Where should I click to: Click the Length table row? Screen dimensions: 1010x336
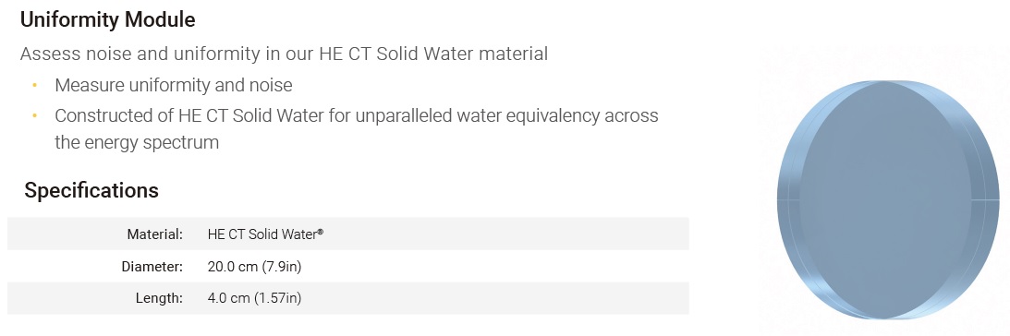pyautogui.click(x=347, y=298)
